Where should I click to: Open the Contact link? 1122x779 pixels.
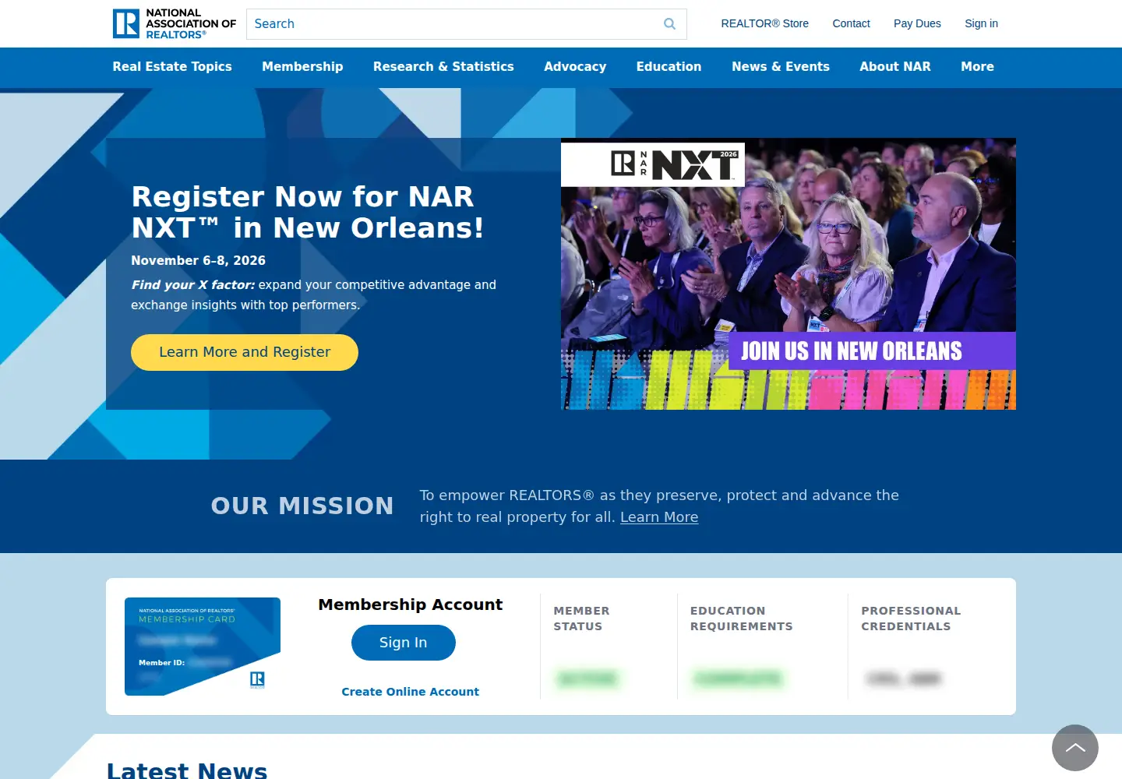[x=851, y=23]
